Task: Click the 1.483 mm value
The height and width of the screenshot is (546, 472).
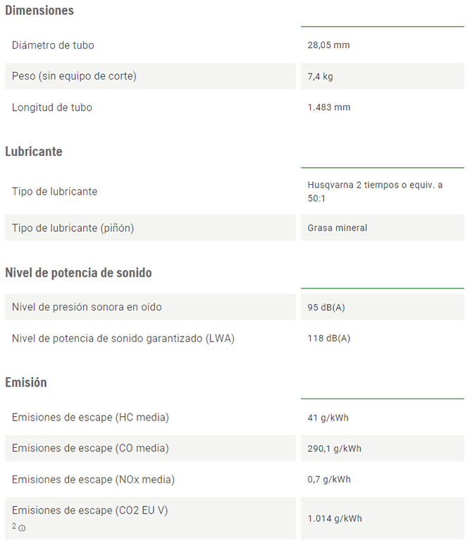Action: (329, 107)
